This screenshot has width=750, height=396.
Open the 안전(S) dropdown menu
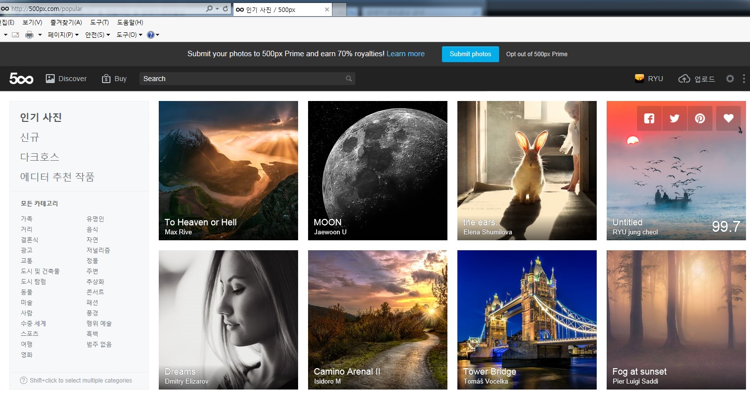(x=98, y=35)
